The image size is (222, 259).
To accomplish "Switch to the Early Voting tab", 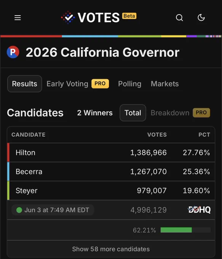I will [x=67, y=84].
